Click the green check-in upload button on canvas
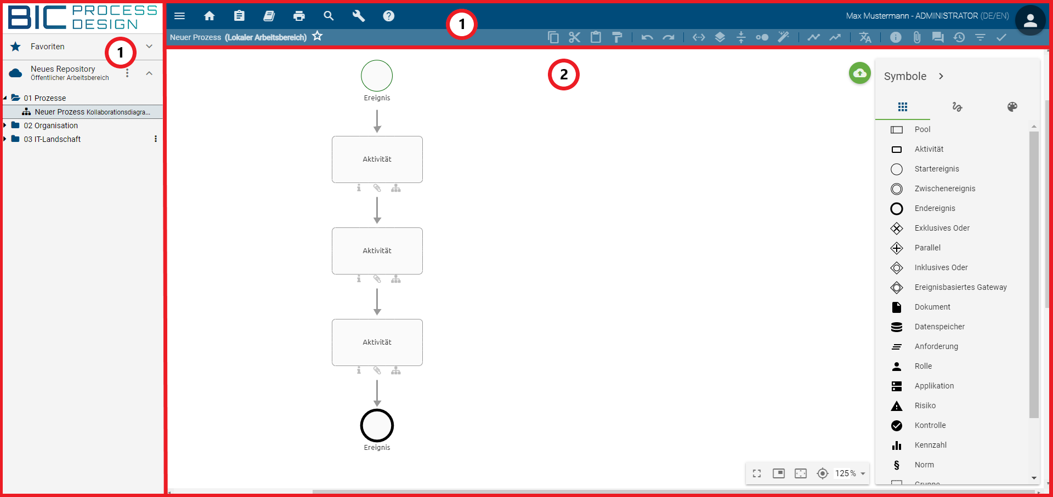 pos(859,73)
